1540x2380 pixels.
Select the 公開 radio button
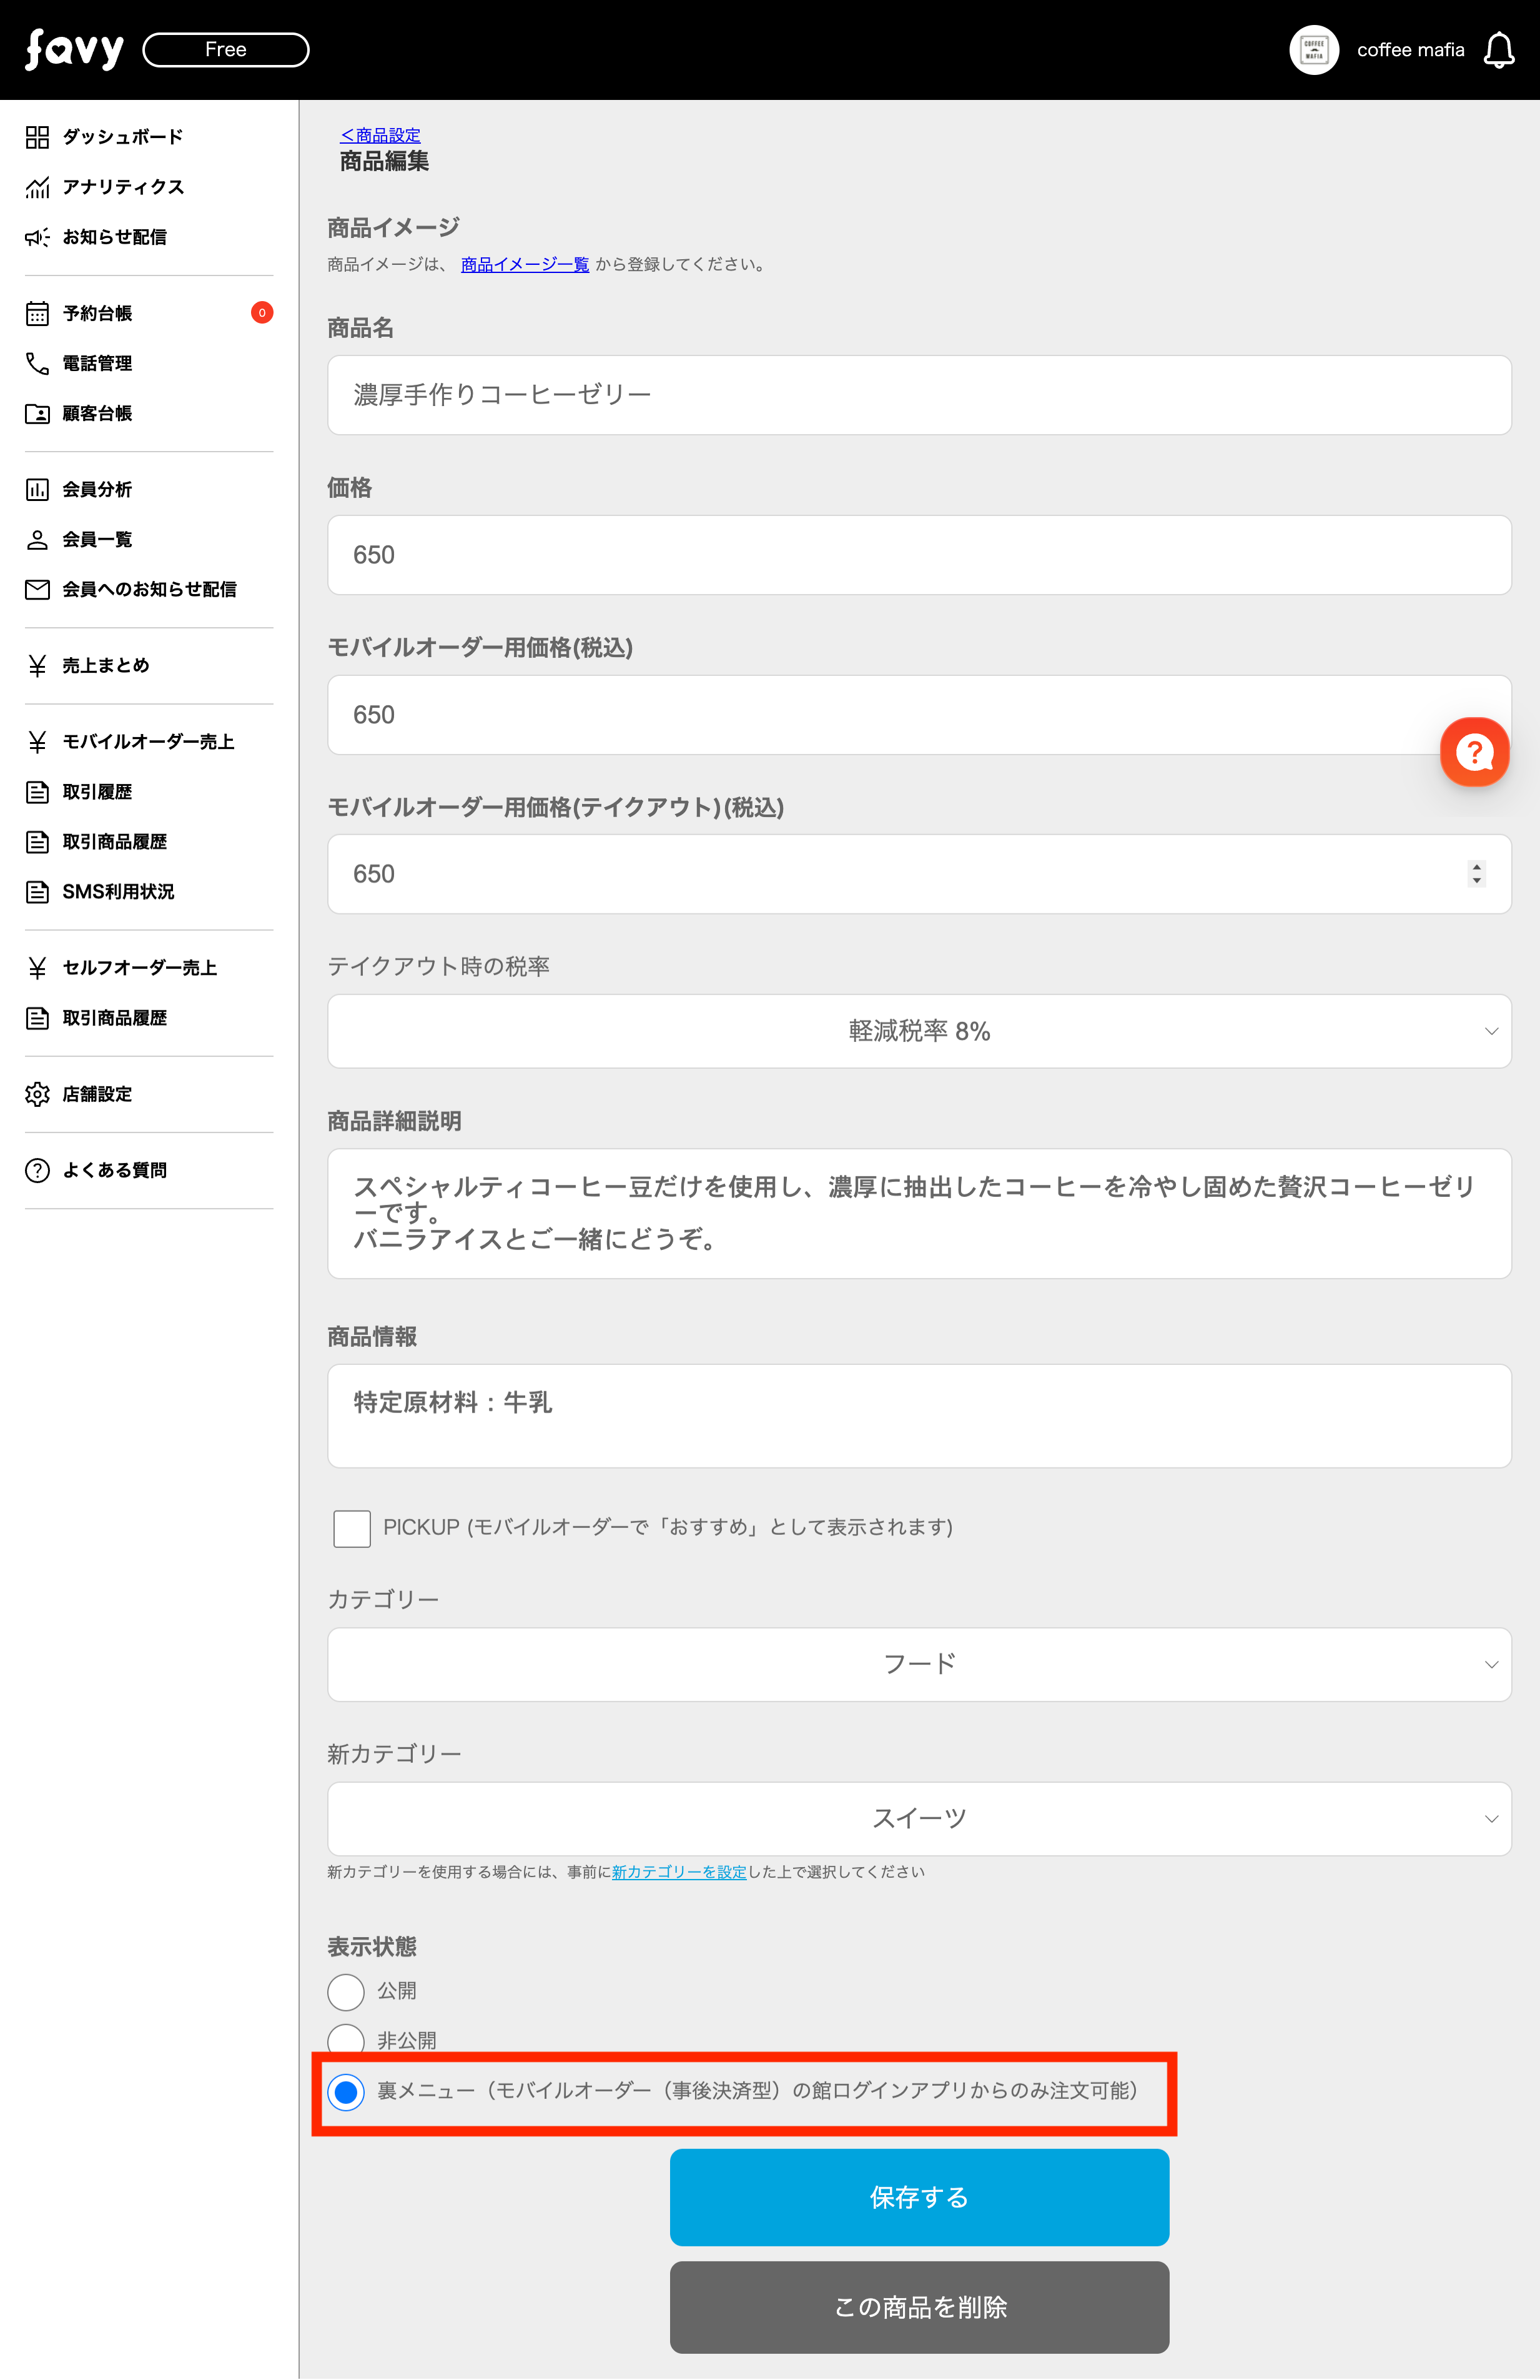(345, 1992)
